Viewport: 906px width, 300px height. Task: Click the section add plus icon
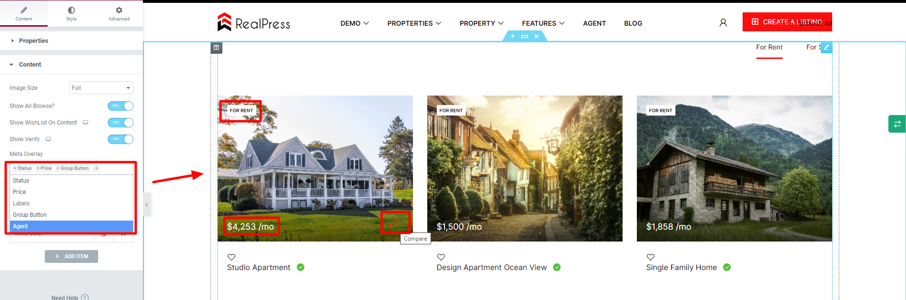pyautogui.click(x=513, y=36)
